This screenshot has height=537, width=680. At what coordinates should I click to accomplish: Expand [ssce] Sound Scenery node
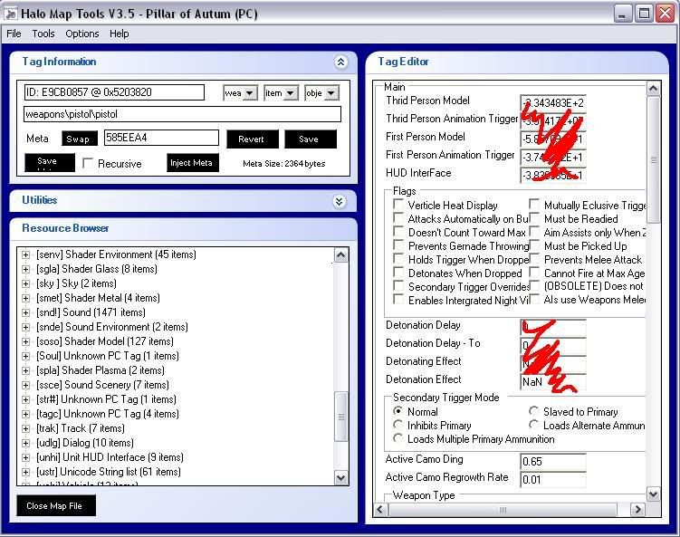coord(26,385)
